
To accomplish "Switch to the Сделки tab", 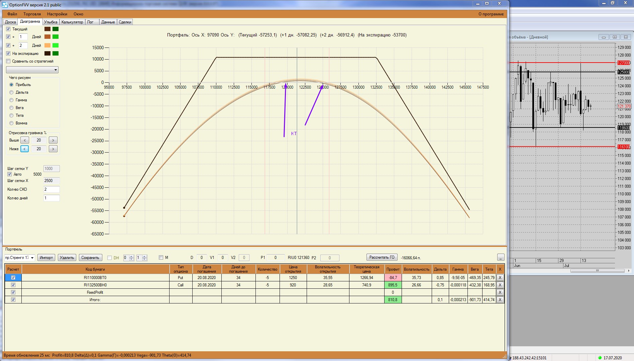I will coord(125,22).
